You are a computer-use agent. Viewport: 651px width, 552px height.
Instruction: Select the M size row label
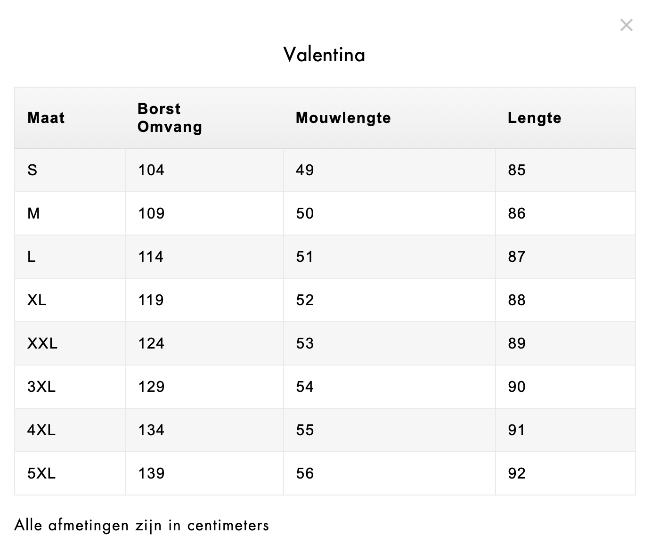pos(34,213)
